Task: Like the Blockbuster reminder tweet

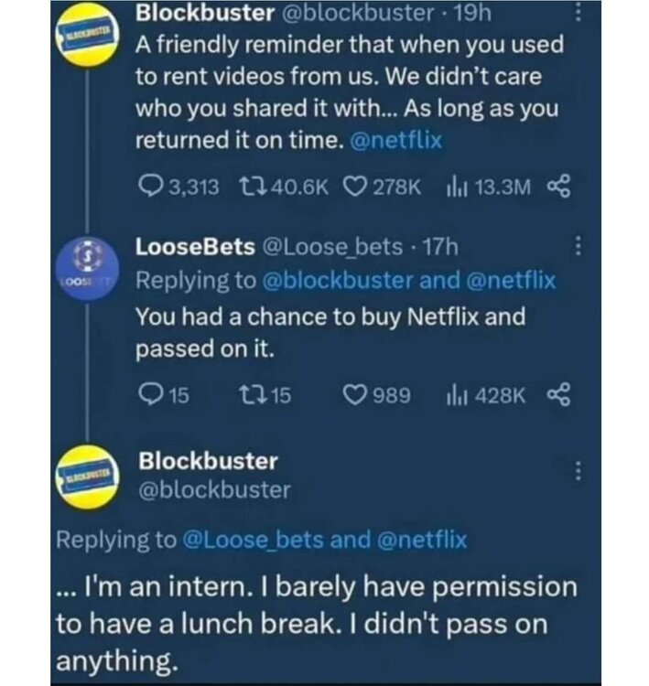Action: click(x=352, y=187)
